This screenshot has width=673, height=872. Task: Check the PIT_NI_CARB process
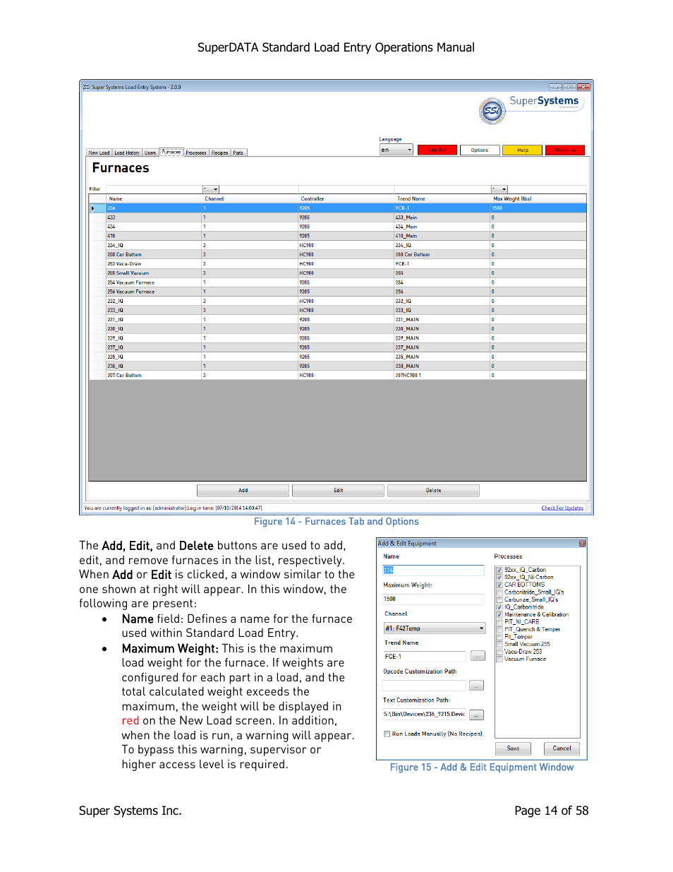pyautogui.click(x=499, y=622)
